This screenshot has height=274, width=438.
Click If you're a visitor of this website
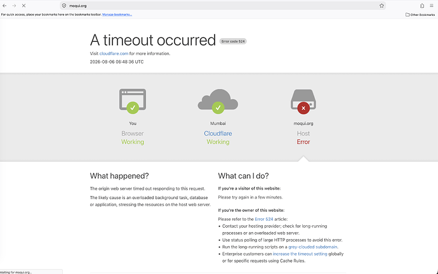point(249,188)
